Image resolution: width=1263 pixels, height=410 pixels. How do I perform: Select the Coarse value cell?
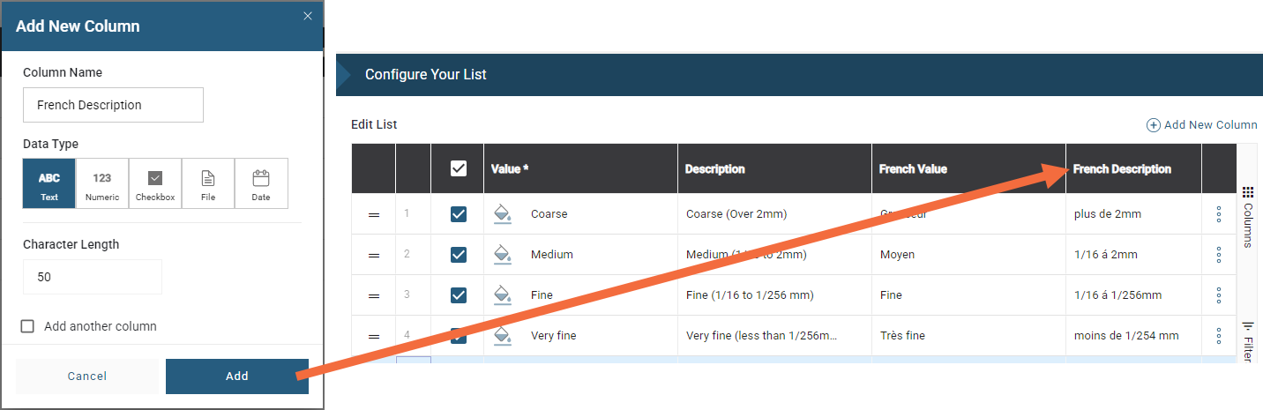click(x=580, y=214)
